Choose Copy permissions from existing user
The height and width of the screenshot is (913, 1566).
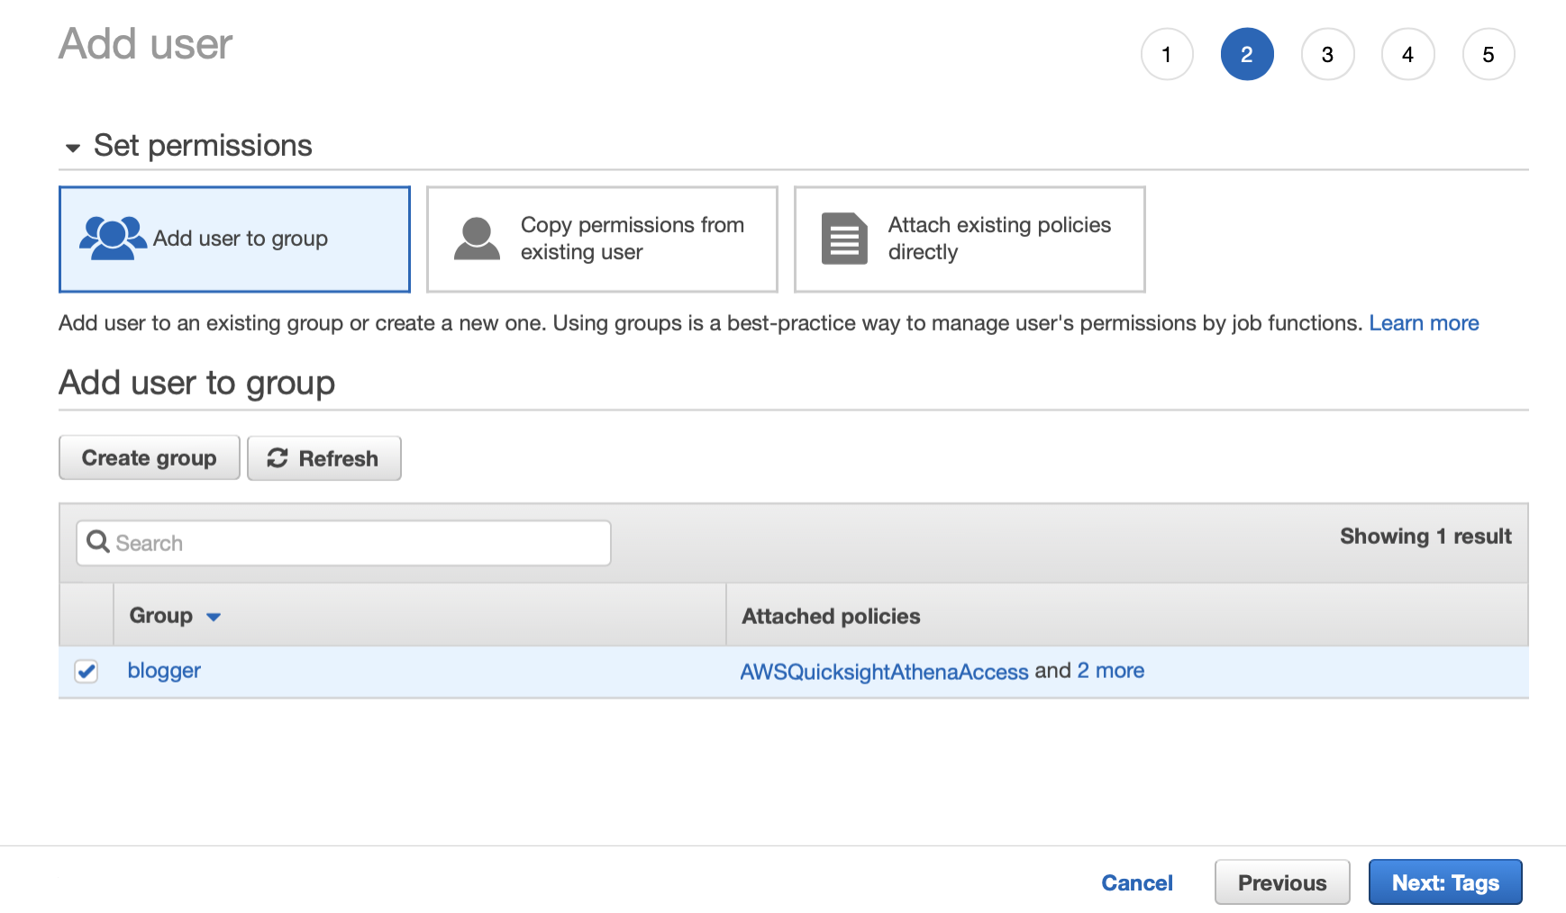click(602, 240)
